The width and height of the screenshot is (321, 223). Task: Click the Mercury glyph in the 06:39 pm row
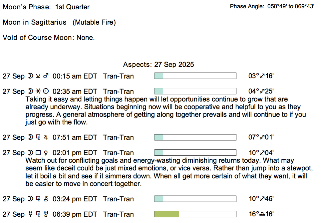(31, 214)
